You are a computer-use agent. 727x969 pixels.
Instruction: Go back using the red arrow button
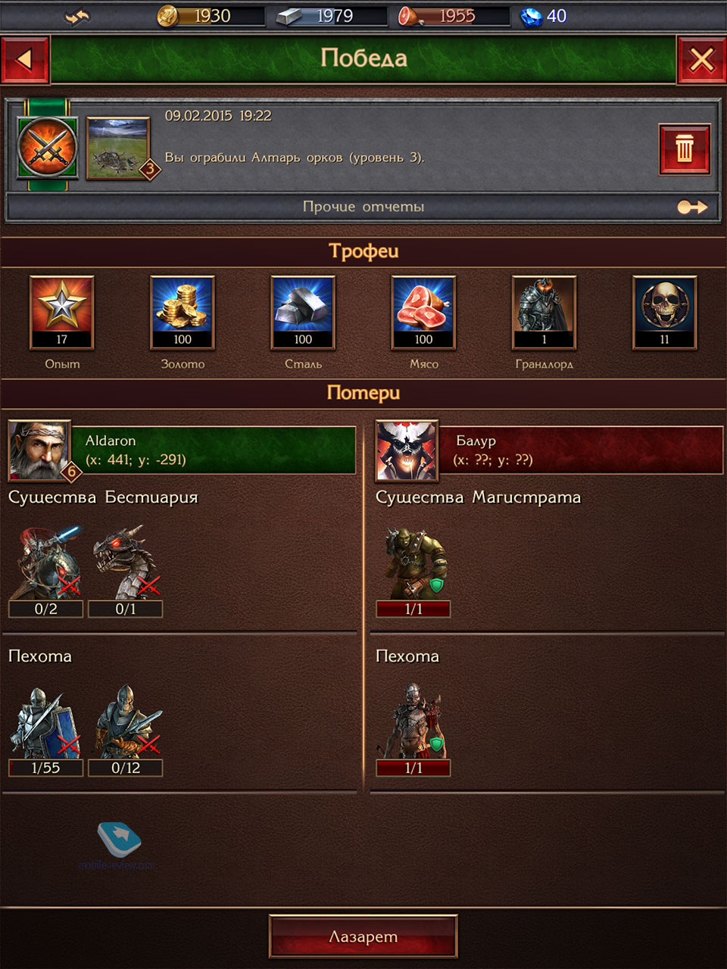pyautogui.click(x=25, y=59)
